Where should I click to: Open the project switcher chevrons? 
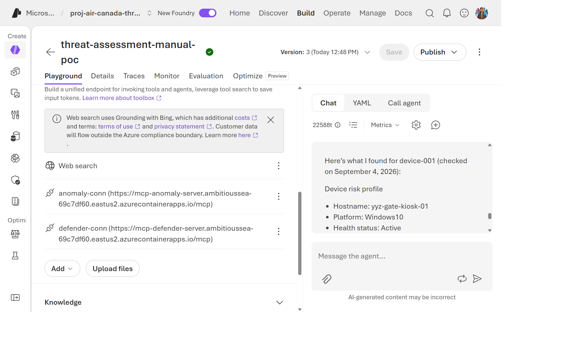[x=149, y=13]
